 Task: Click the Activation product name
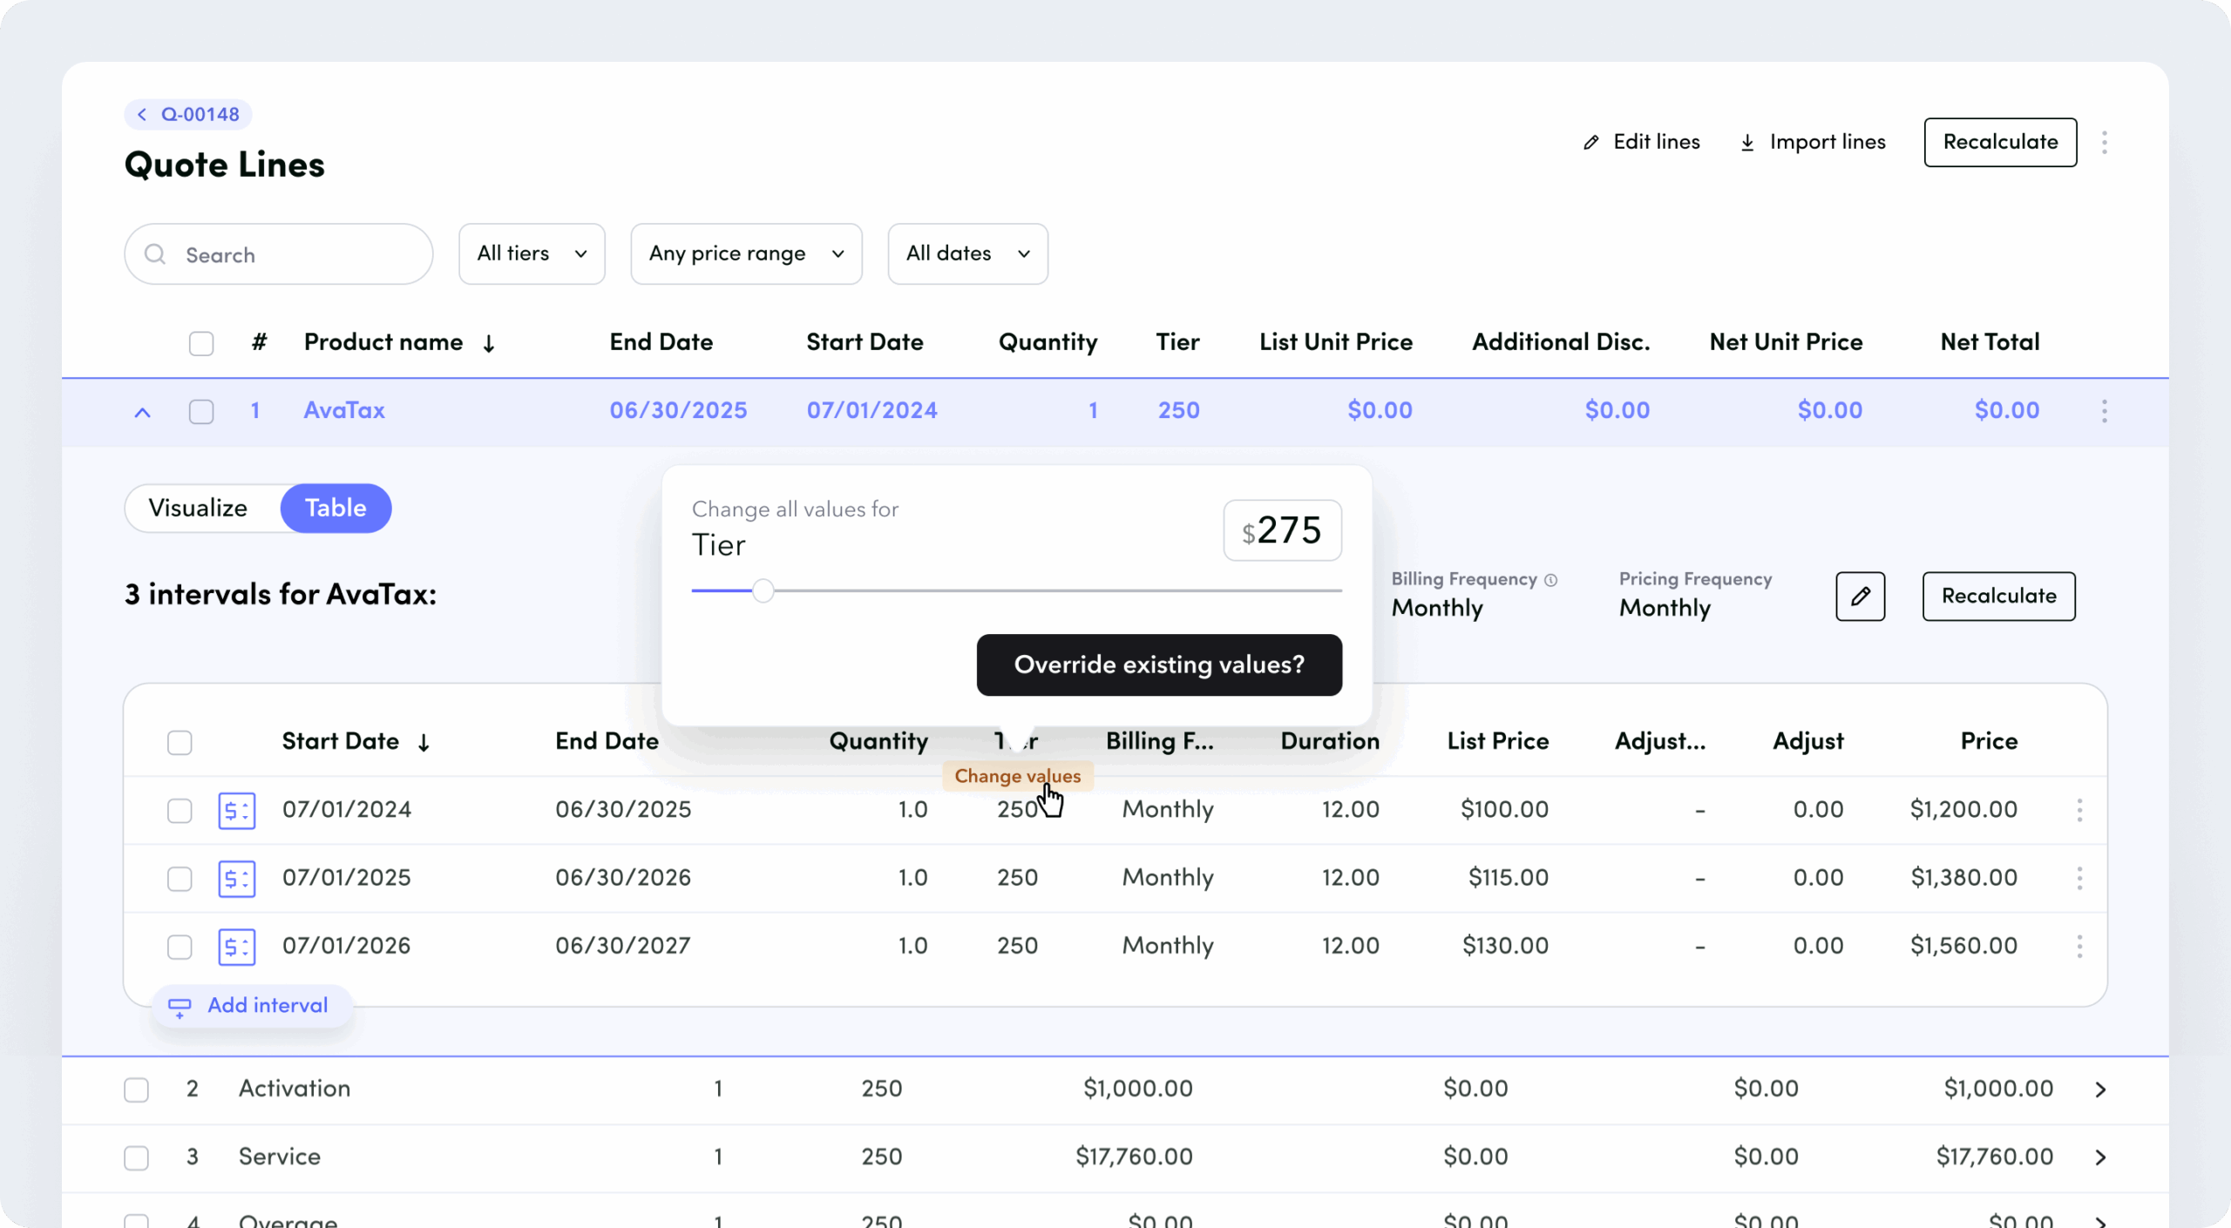pos(295,1089)
